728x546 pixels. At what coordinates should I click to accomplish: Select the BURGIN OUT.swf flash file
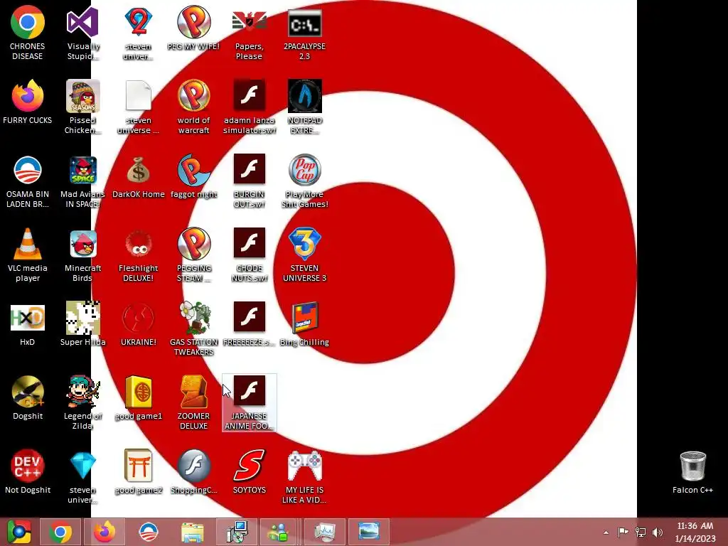250,181
